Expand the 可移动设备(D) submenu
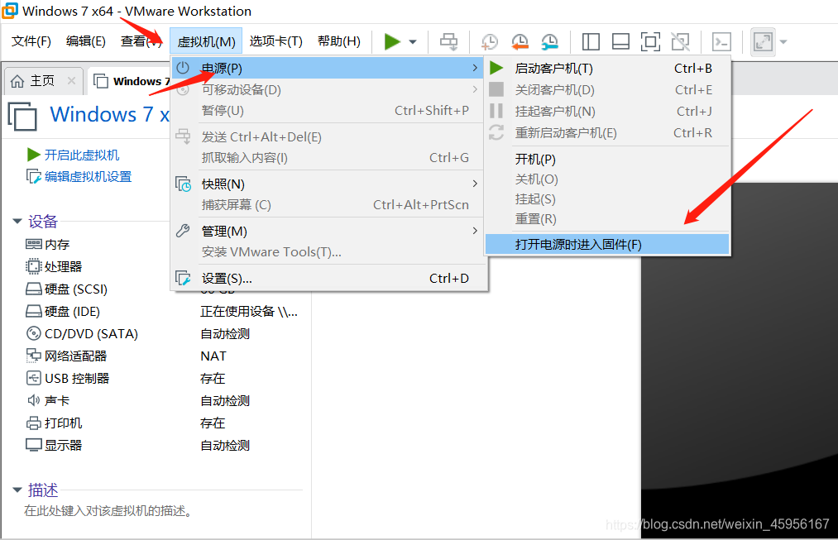Screen dimensions: 838x540 point(328,89)
